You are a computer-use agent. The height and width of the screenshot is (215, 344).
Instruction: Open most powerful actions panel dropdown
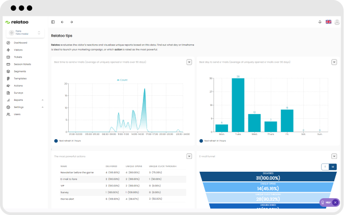tap(189, 156)
